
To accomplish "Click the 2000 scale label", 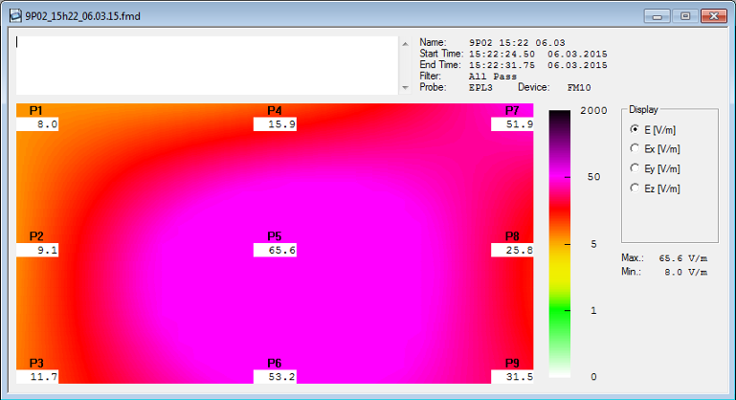I will (x=593, y=110).
